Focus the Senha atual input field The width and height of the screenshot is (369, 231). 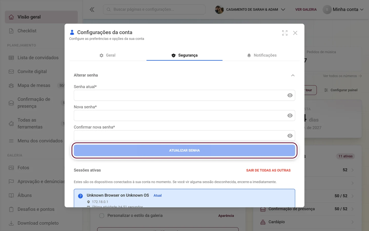click(184, 95)
